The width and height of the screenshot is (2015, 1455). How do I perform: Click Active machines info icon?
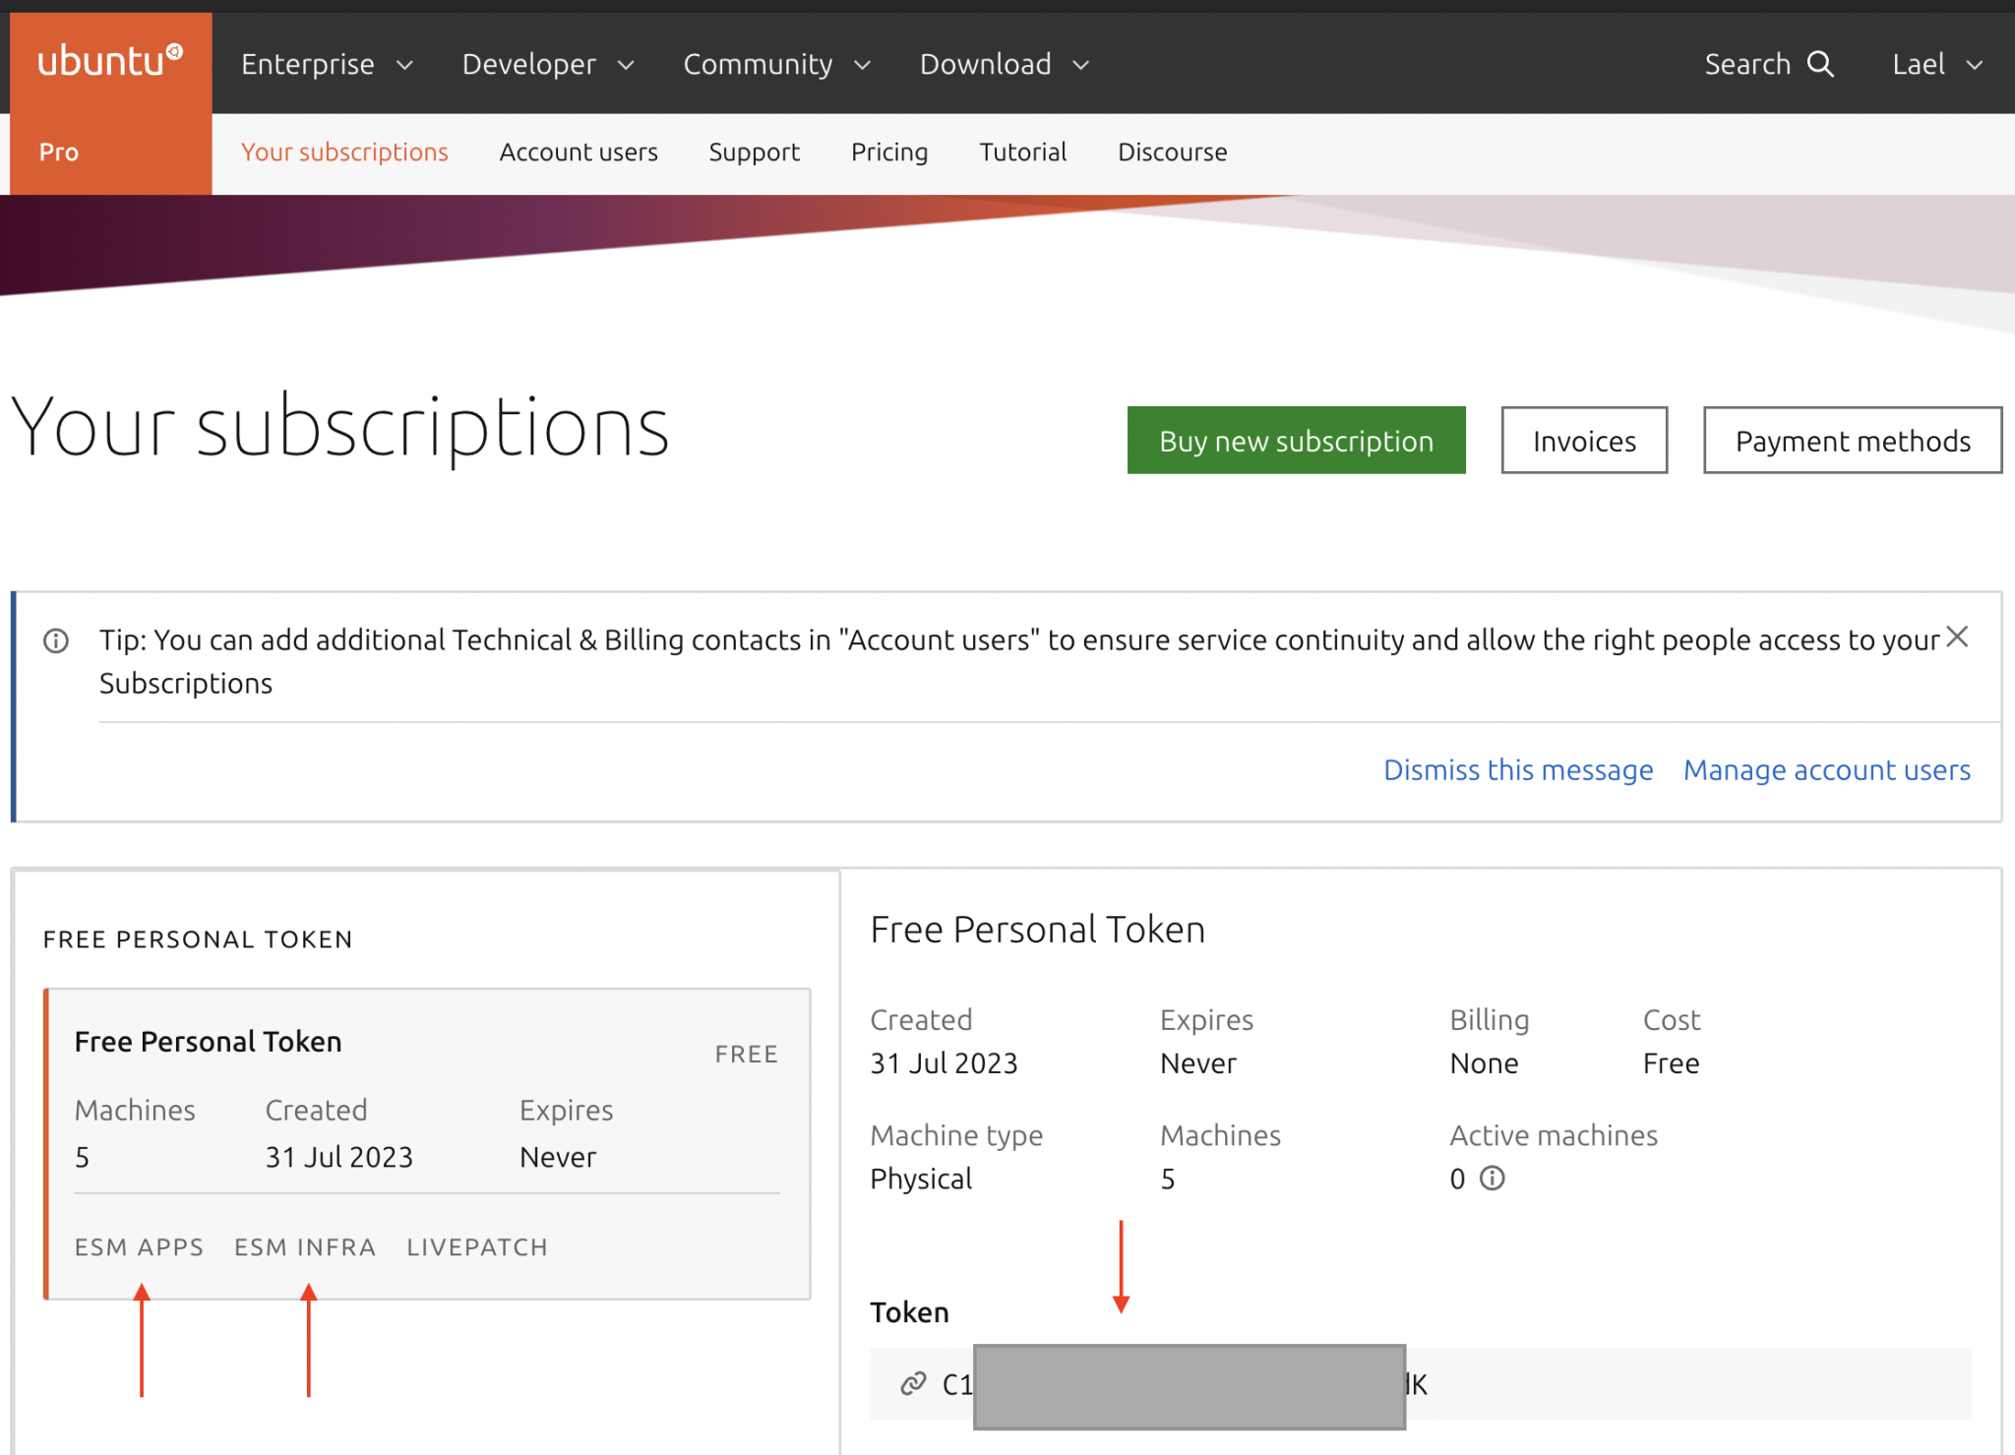tap(1492, 1178)
